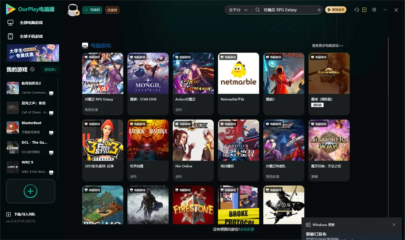This screenshot has height=240, width=405.
Task: Select the 对魔忍 RPG Extasy game card
Action: pyautogui.click(x=103, y=84)
